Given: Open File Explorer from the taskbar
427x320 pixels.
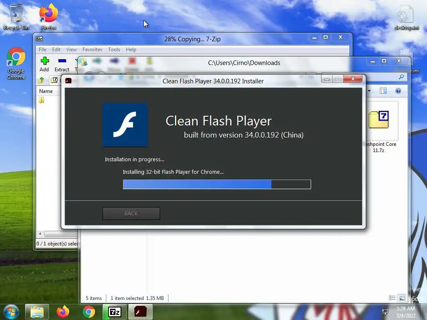Looking at the screenshot, I should click(37, 312).
